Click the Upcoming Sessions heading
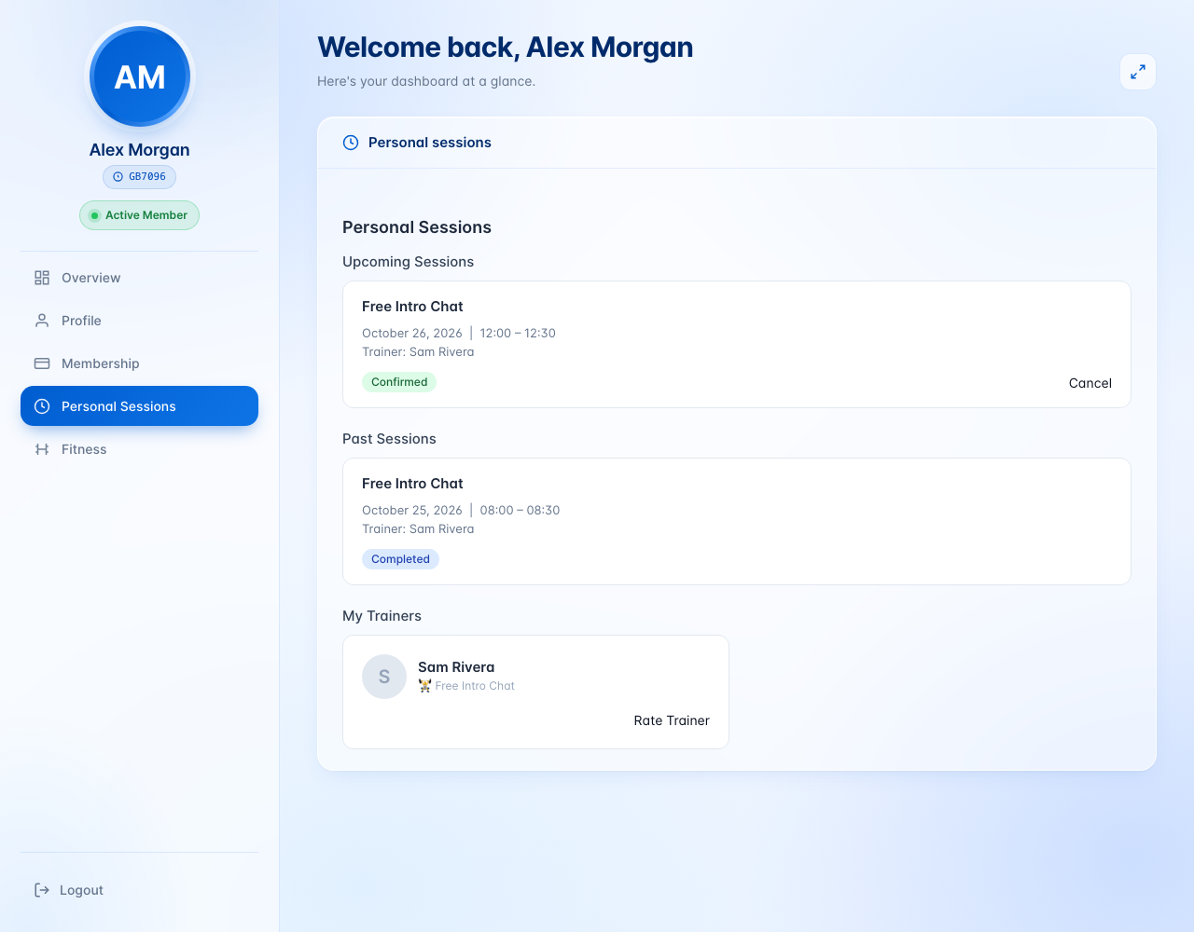 (x=408, y=262)
